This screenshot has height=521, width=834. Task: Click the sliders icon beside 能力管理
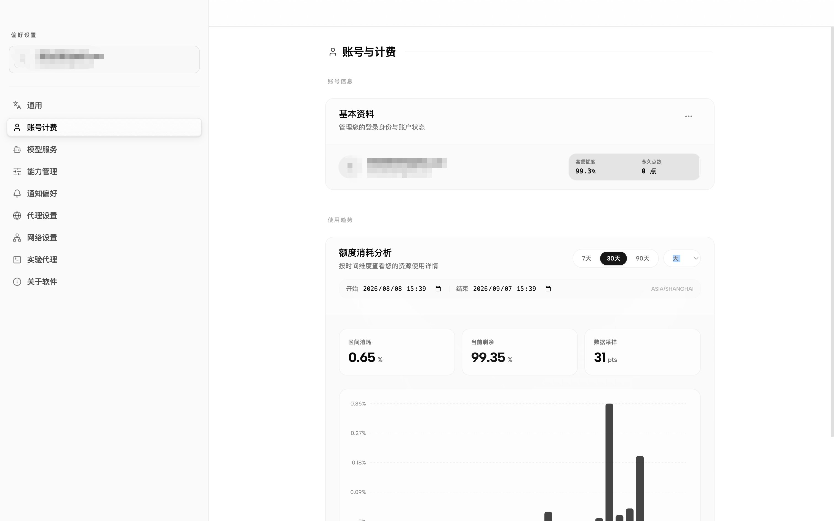(x=17, y=171)
